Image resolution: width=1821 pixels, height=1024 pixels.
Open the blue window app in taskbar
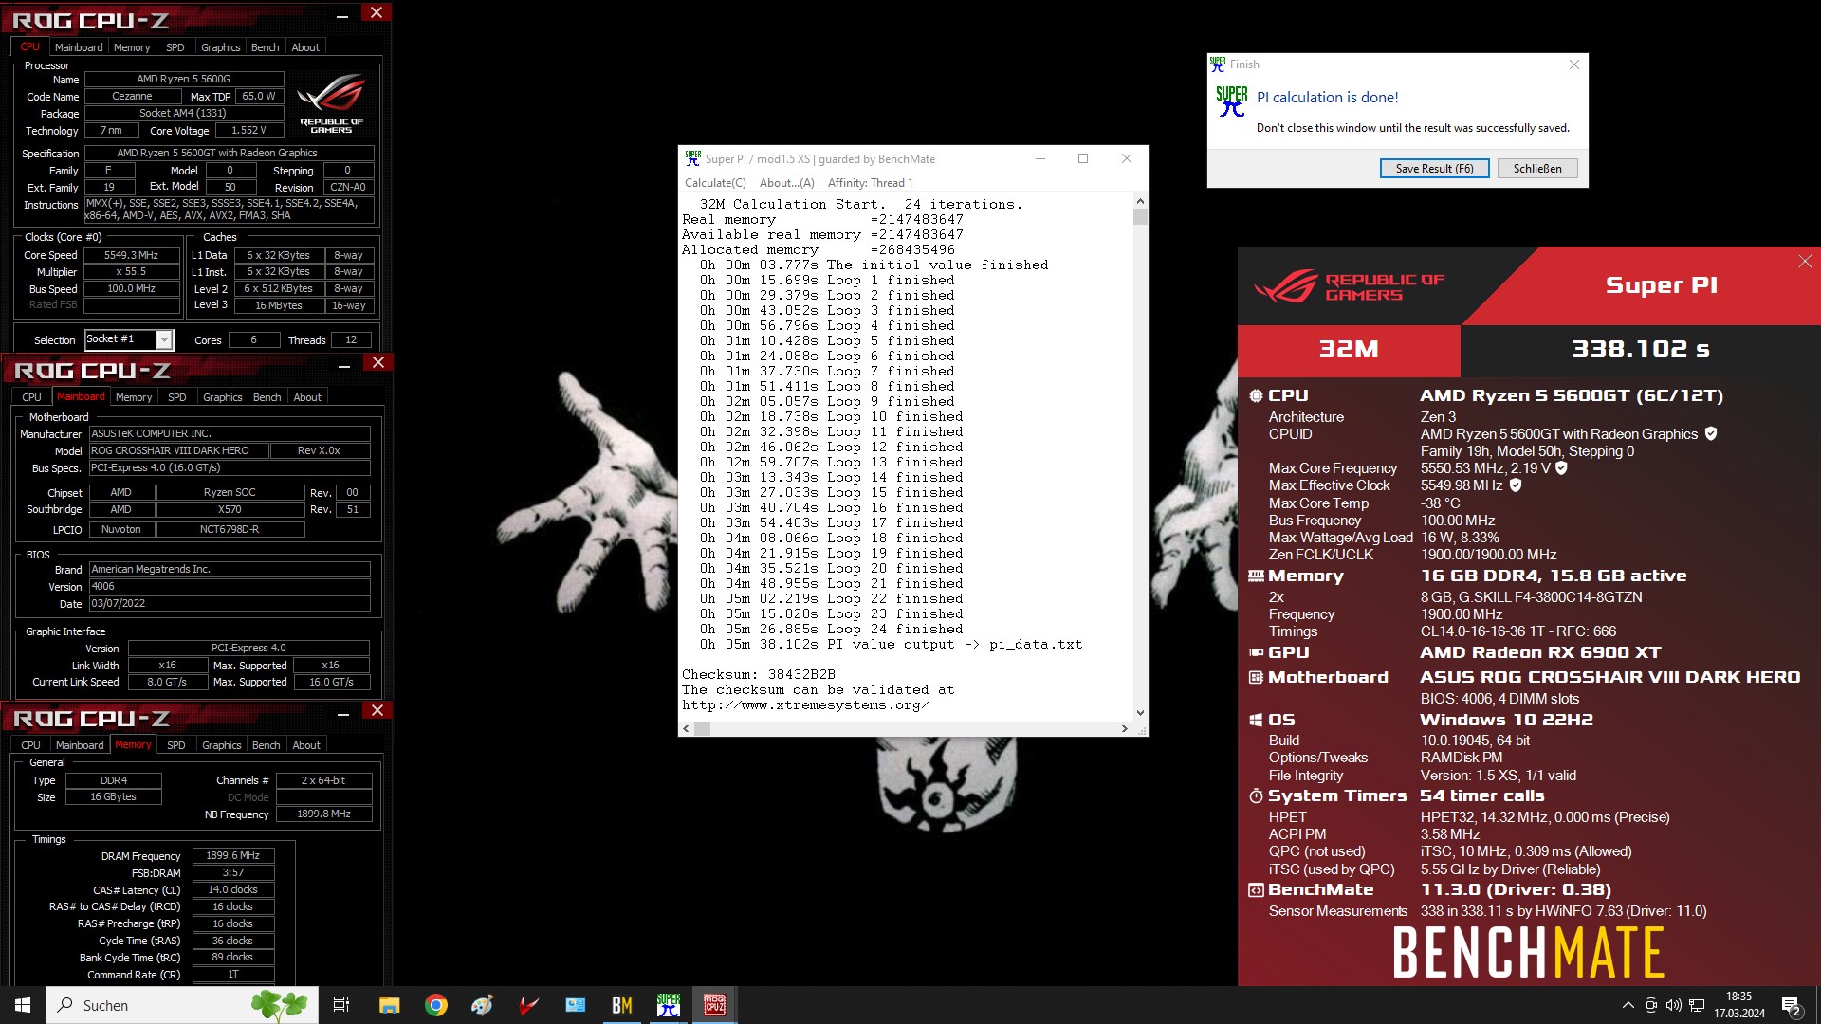pyautogui.click(x=575, y=1005)
